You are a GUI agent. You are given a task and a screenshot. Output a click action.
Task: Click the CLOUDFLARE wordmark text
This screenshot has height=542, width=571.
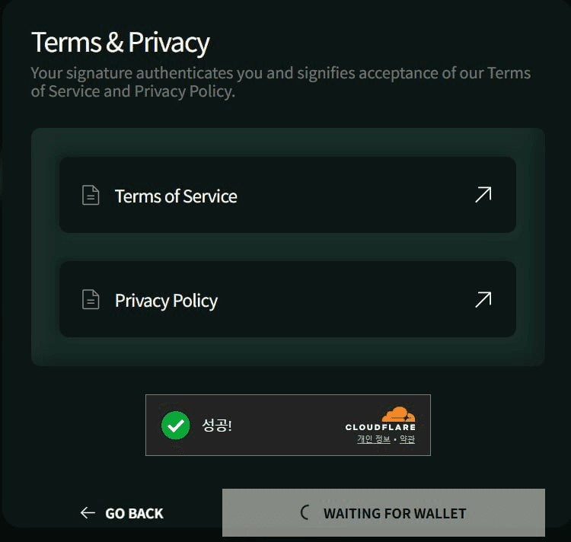pos(380,428)
